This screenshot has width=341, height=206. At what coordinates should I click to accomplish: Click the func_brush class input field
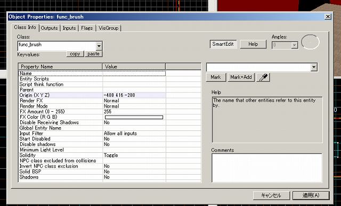coord(57,46)
